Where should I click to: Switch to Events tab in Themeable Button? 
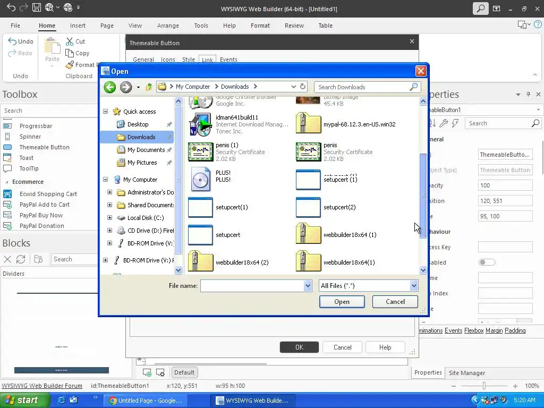pyautogui.click(x=228, y=59)
